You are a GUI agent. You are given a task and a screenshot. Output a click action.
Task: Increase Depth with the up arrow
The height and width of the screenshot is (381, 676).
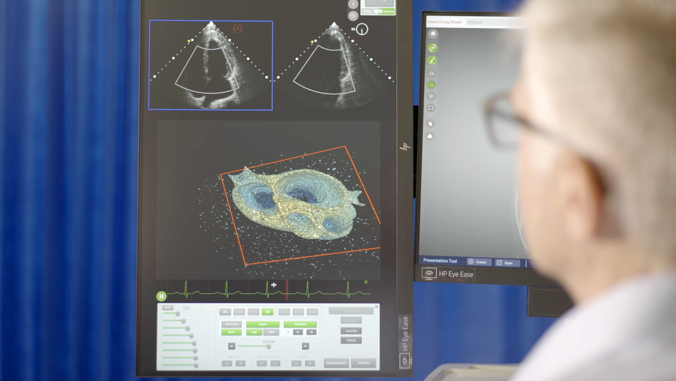(241, 363)
